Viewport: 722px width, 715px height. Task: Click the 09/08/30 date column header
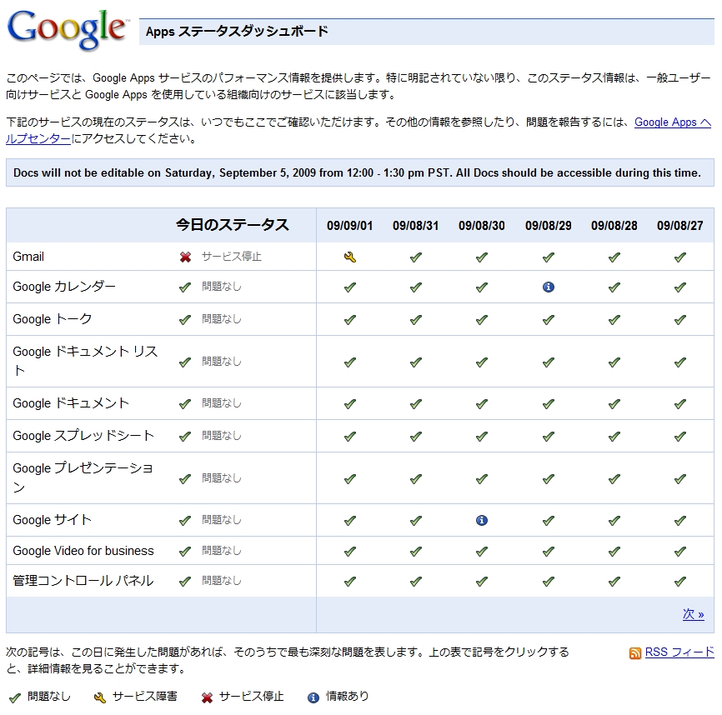[482, 226]
